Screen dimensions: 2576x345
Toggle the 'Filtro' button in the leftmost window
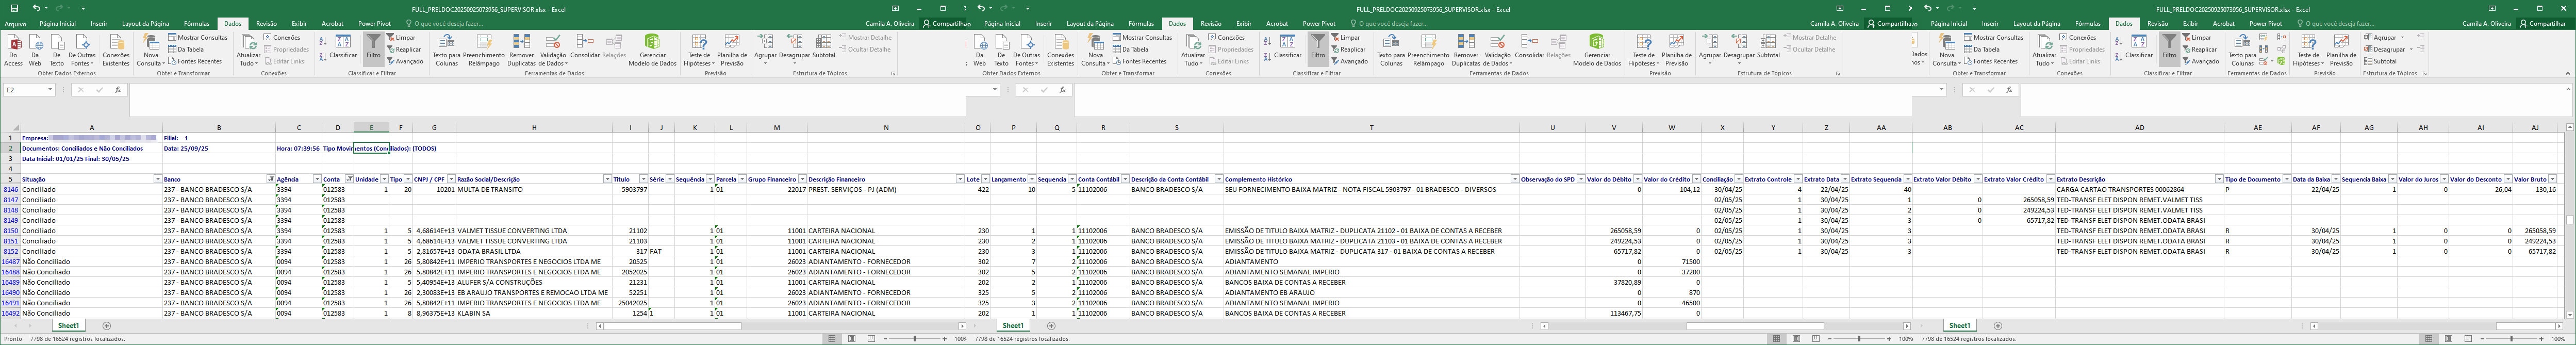point(373,47)
